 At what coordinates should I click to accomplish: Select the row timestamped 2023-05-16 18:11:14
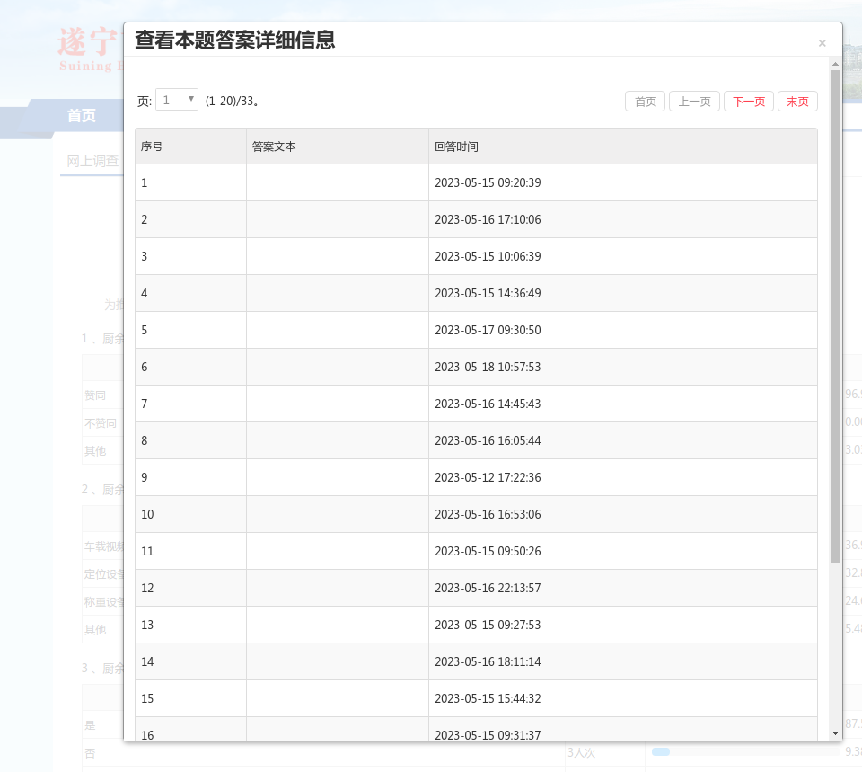click(488, 662)
